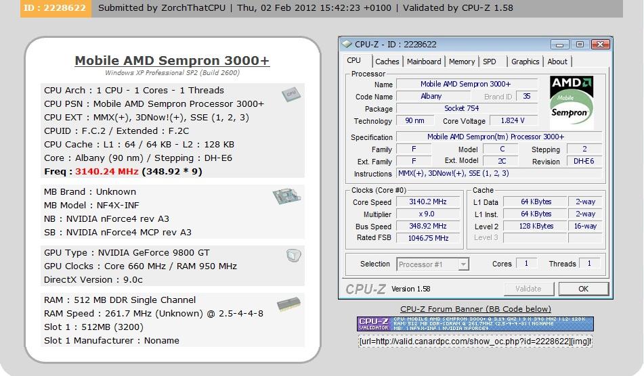Click the CPU-Z Version 1.58 label

[x=411, y=289]
